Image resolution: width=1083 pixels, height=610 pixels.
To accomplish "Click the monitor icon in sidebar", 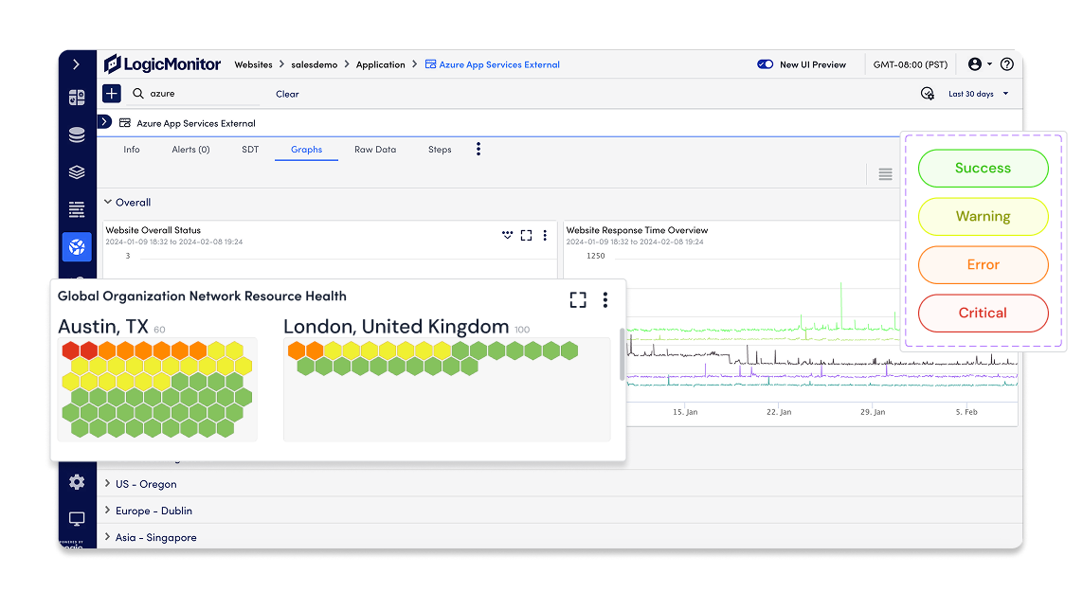I will click(77, 518).
